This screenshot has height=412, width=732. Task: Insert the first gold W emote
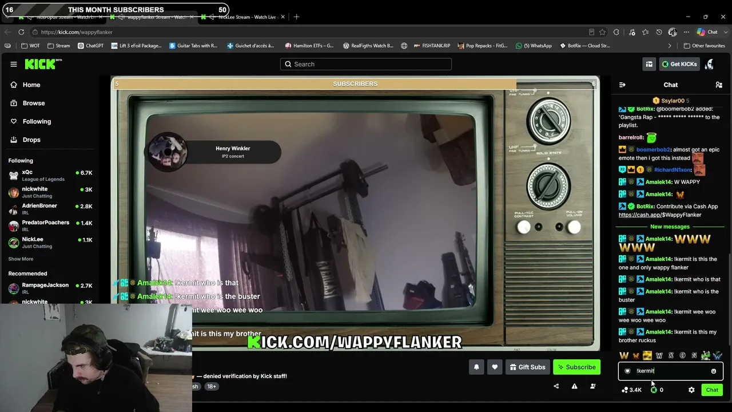(x=624, y=355)
